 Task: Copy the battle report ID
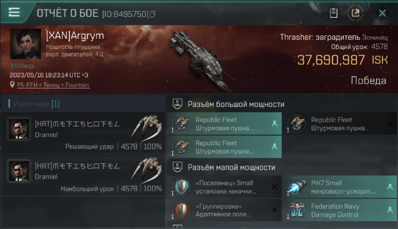coord(153,14)
